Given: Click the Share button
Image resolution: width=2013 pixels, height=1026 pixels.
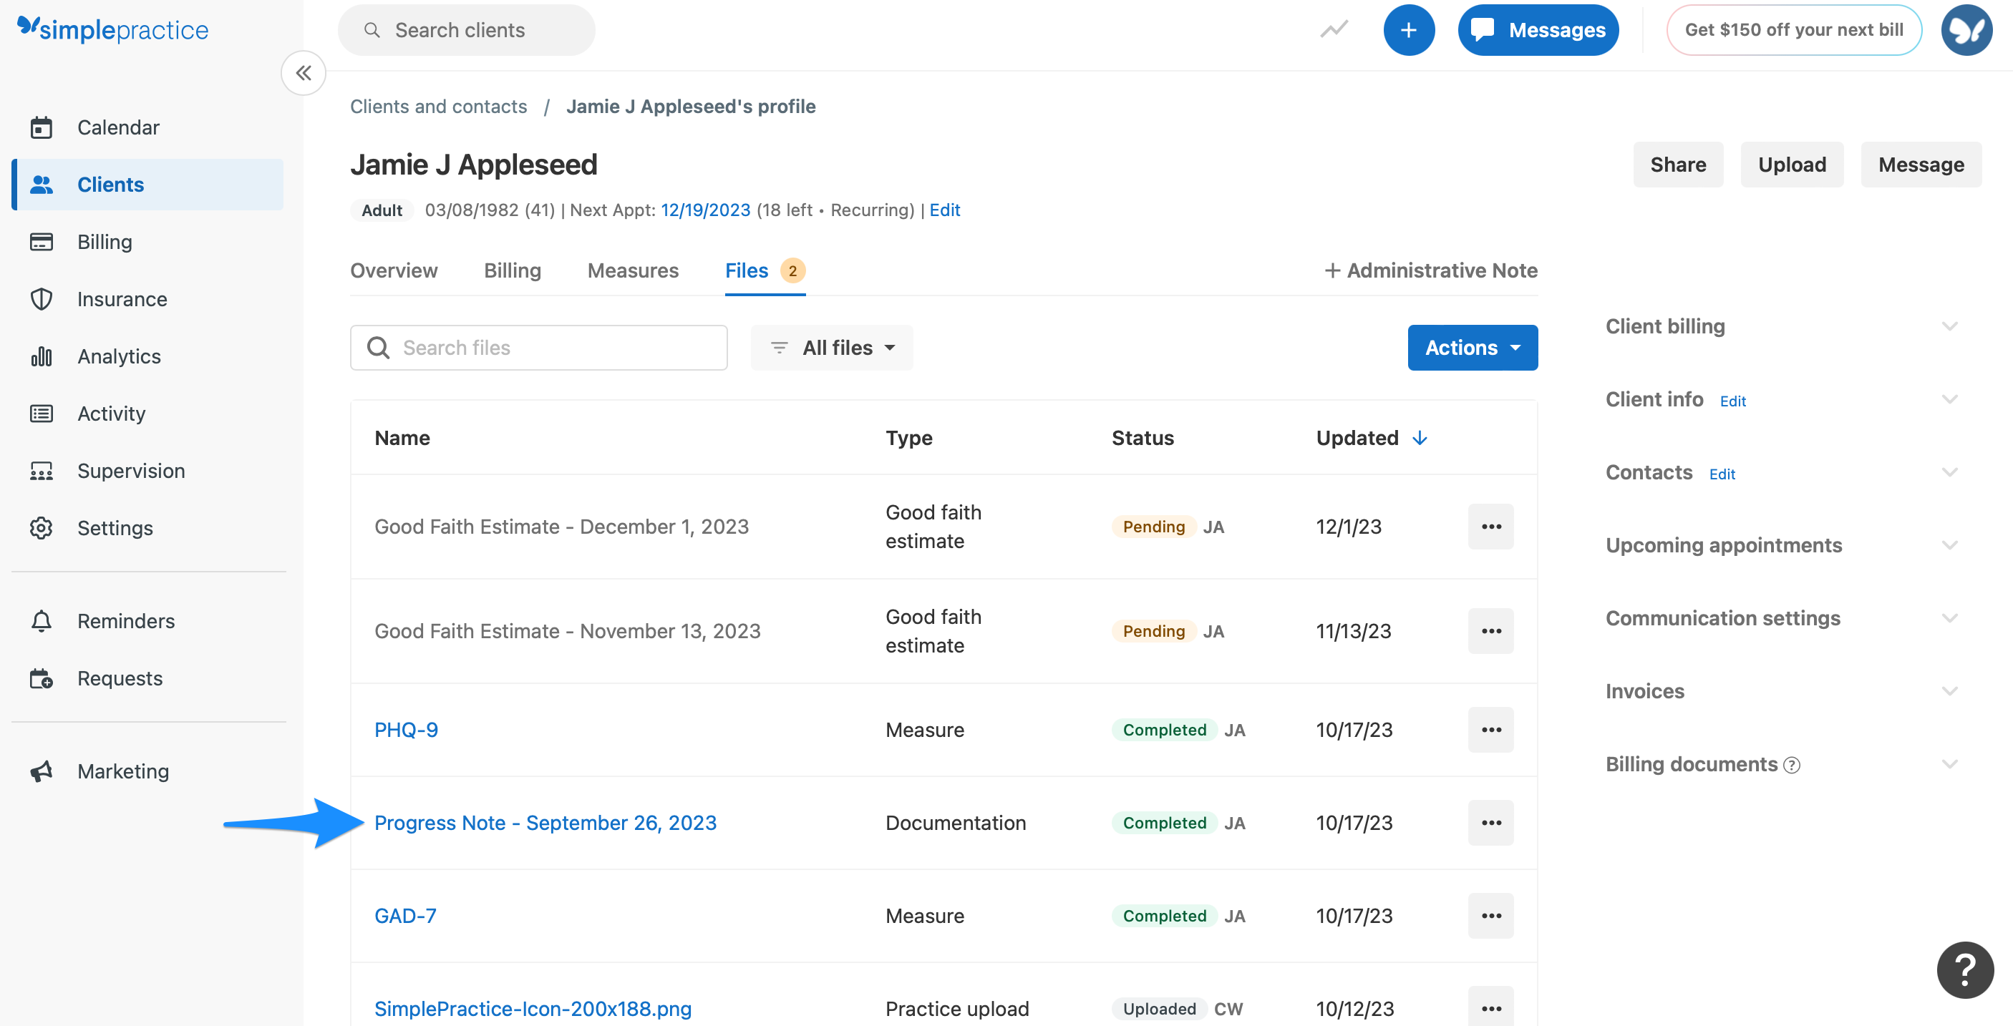Looking at the screenshot, I should coord(1678,164).
